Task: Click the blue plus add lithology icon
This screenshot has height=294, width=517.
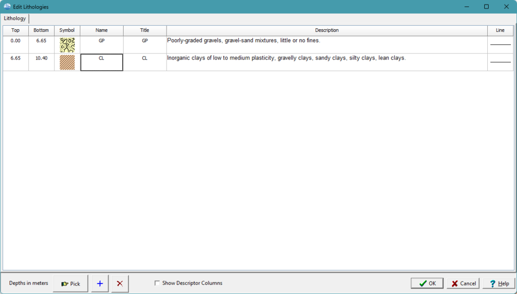Action: (x=99, y=283)
